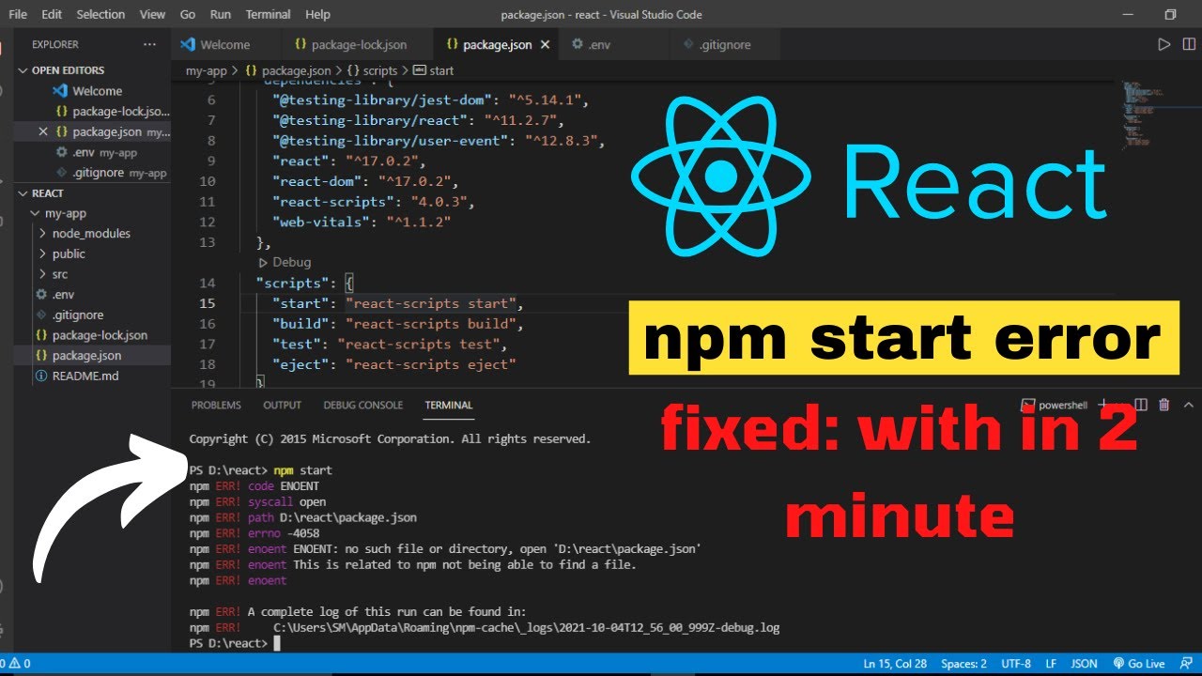Open .env file in my-app tree
1202x676 pixels.
click(x=63, y=294)
